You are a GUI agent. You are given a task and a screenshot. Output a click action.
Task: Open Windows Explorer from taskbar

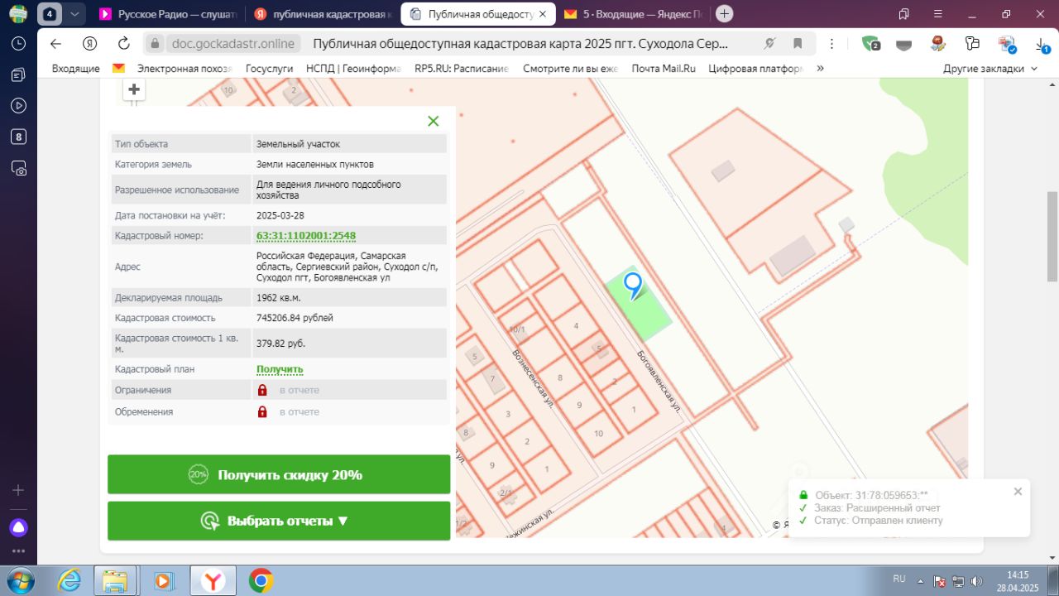[x=115, y=580]
